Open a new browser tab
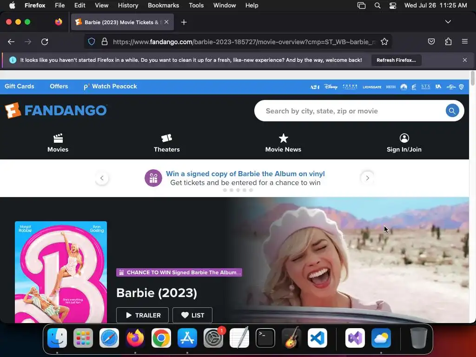Viewport: 476px width, 357px height. pos(184,22)
